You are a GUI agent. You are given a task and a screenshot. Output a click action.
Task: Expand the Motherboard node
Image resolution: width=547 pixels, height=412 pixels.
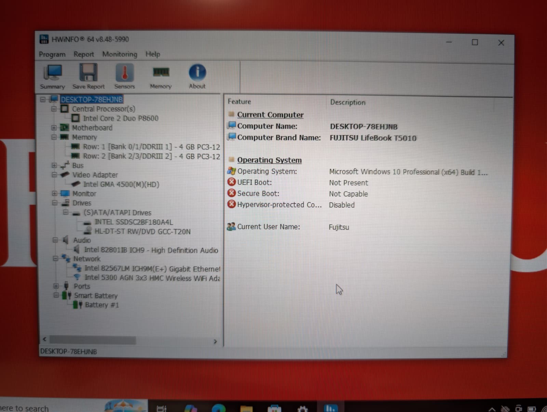54,128
